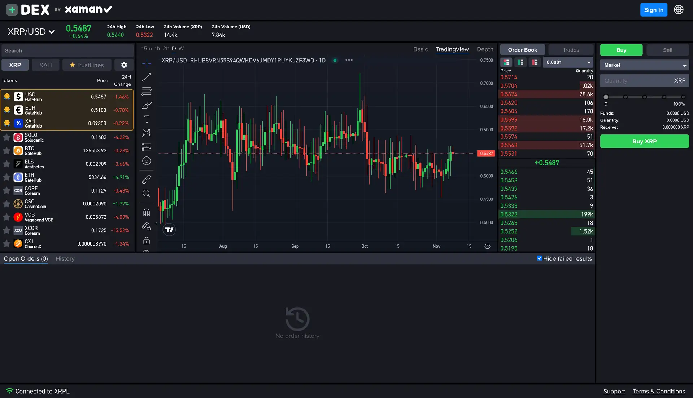Viewport: 693px width, 398px height.
Task: Expand the Market order type dropdown
Action: (644, 65)
